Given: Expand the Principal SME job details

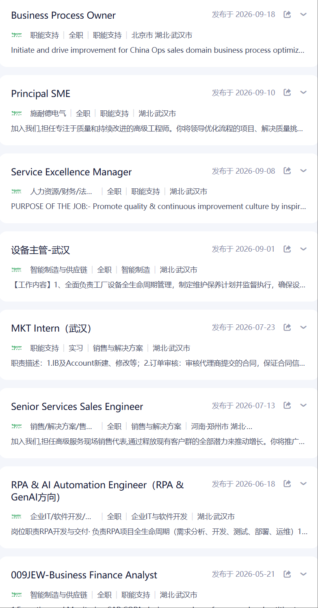Looking at the screenshot, I should [303, 93].
